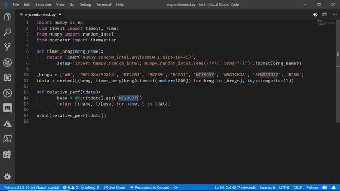Open the Help menu
Viewport: 340px width, 191px height.
click(120, 5)
